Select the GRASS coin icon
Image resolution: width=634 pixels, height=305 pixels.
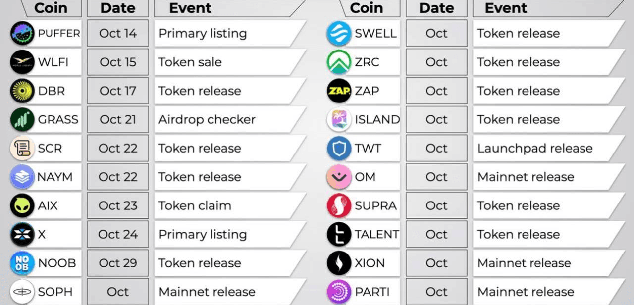[22, 119]
